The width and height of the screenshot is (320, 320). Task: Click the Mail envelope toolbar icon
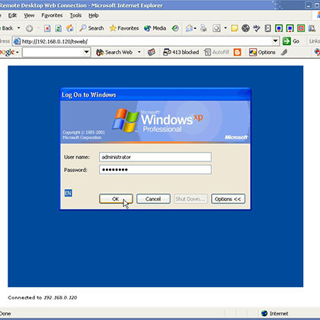(189, 28)
